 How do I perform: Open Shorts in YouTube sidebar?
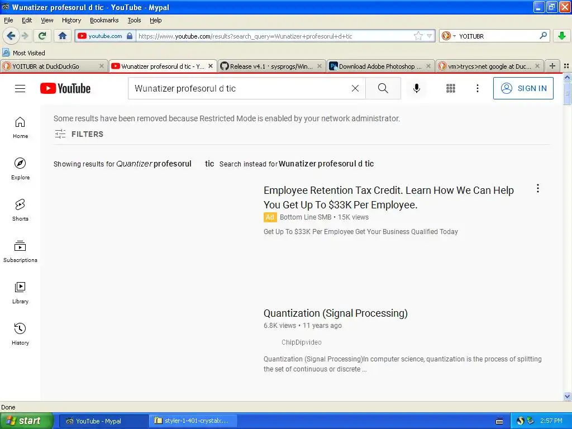tap(20, 210)
